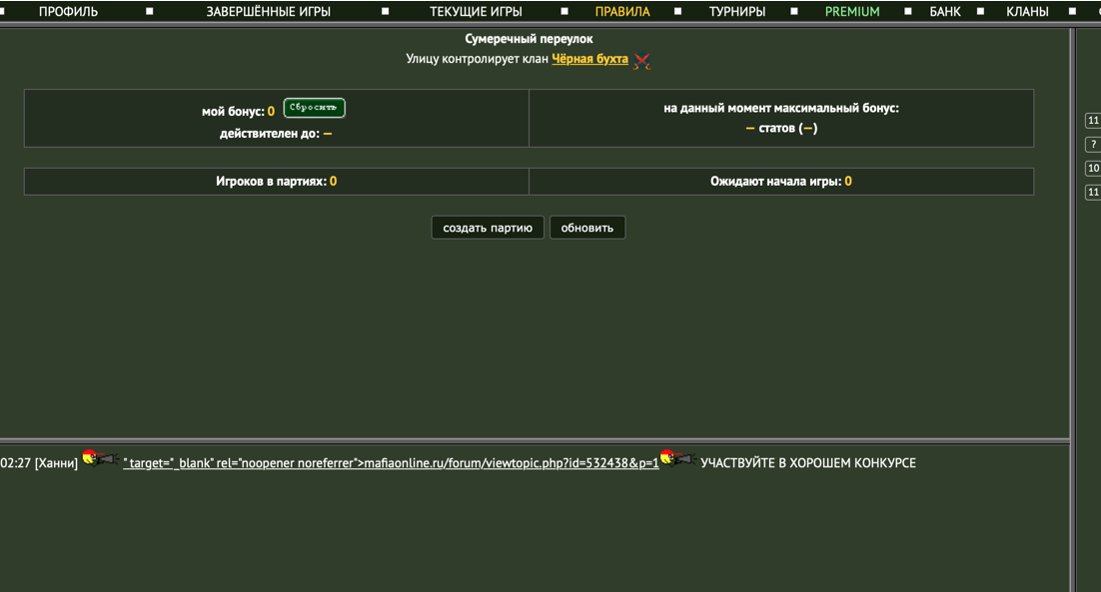
Task: Click the Ожидают начала игры counter
Action: 781,181
